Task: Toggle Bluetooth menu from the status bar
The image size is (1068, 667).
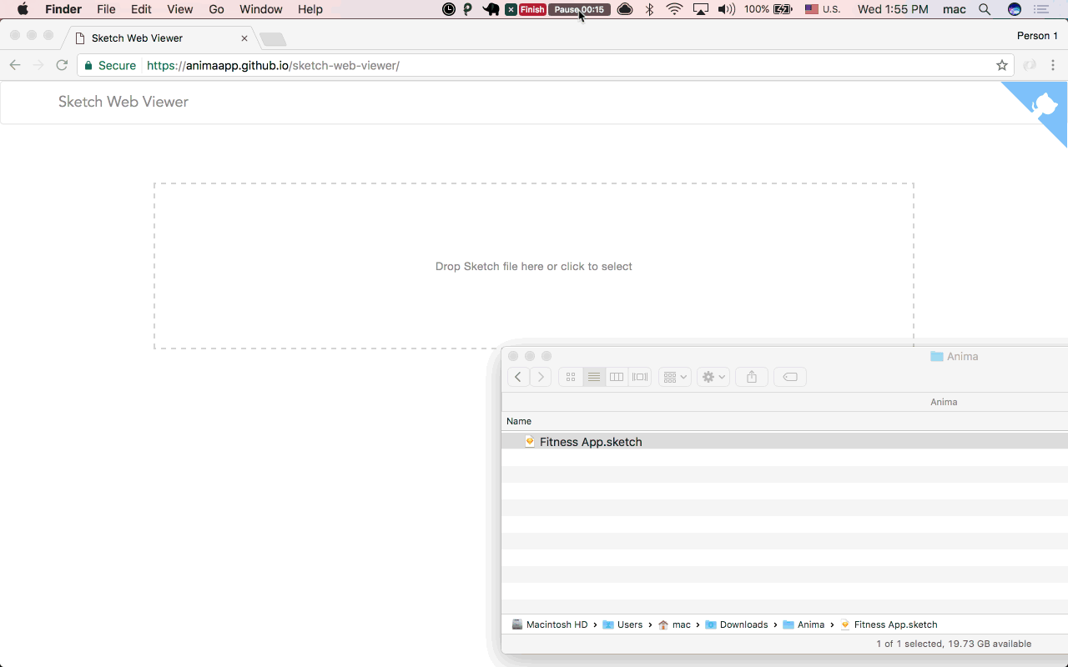Action: pos(649,9)
